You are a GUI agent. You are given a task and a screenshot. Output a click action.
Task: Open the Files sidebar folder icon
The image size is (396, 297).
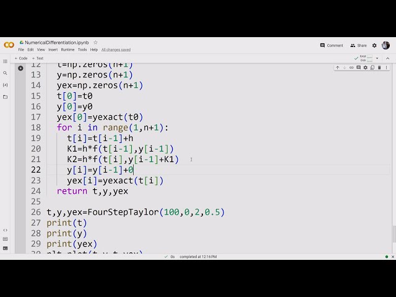pyautogui.click(x=5, y=97)
